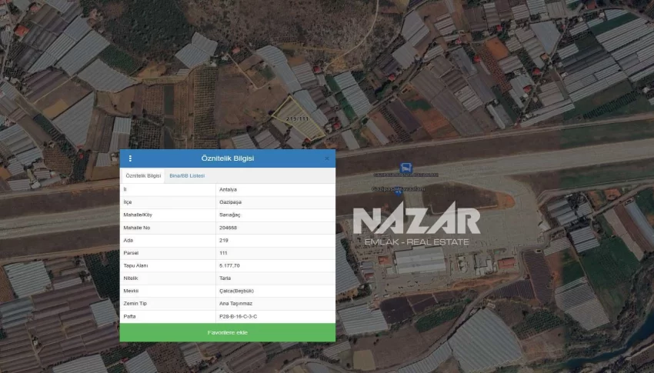This screenshot has height=373, width=654.
Task: Select the Gazipaşa value in İlçe row
Action: (x=230, y=201)
